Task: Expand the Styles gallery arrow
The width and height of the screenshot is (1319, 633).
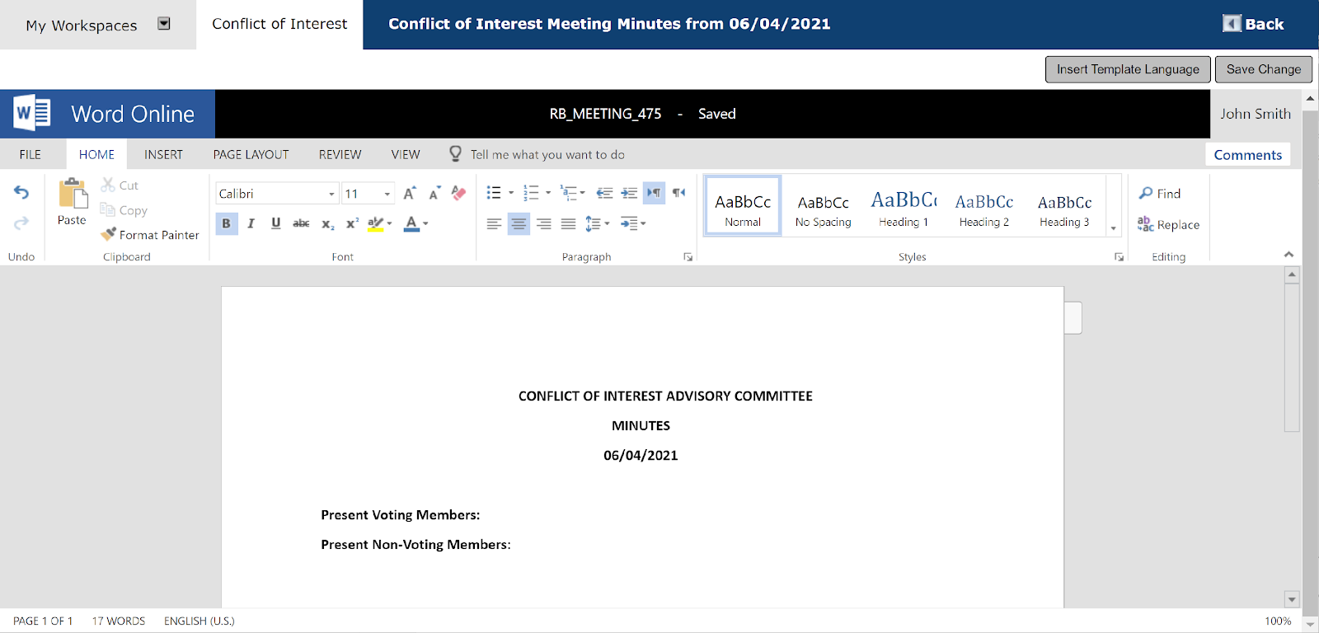Action: tap(1113, 228)
